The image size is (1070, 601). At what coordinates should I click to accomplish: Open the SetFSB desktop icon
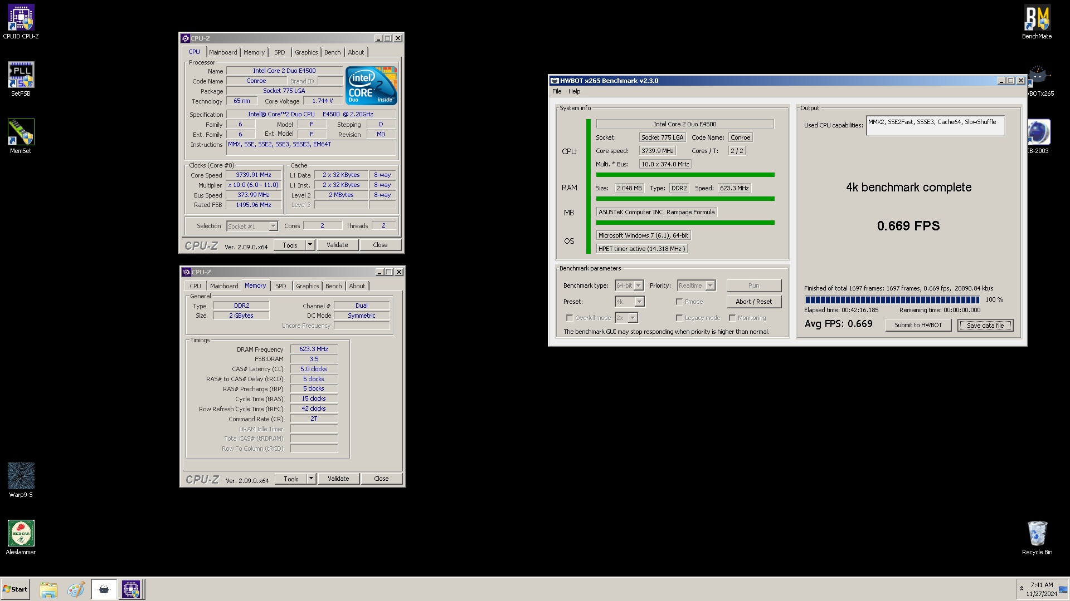tap(21, 79)
